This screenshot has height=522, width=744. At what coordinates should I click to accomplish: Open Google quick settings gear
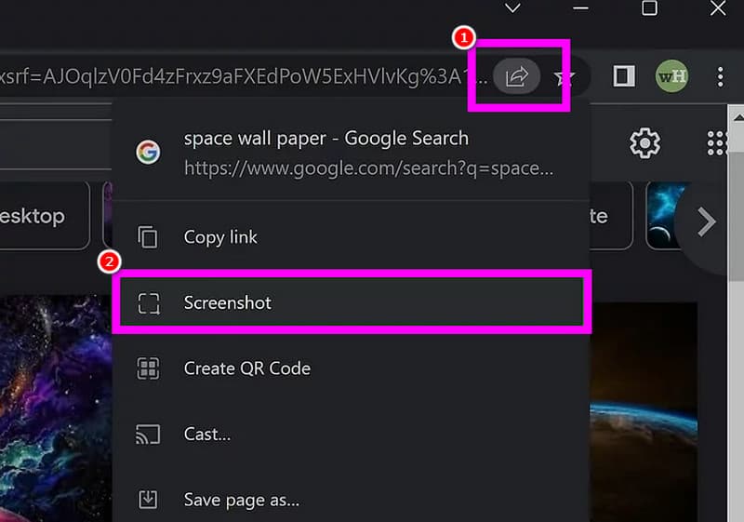[644, 143]
